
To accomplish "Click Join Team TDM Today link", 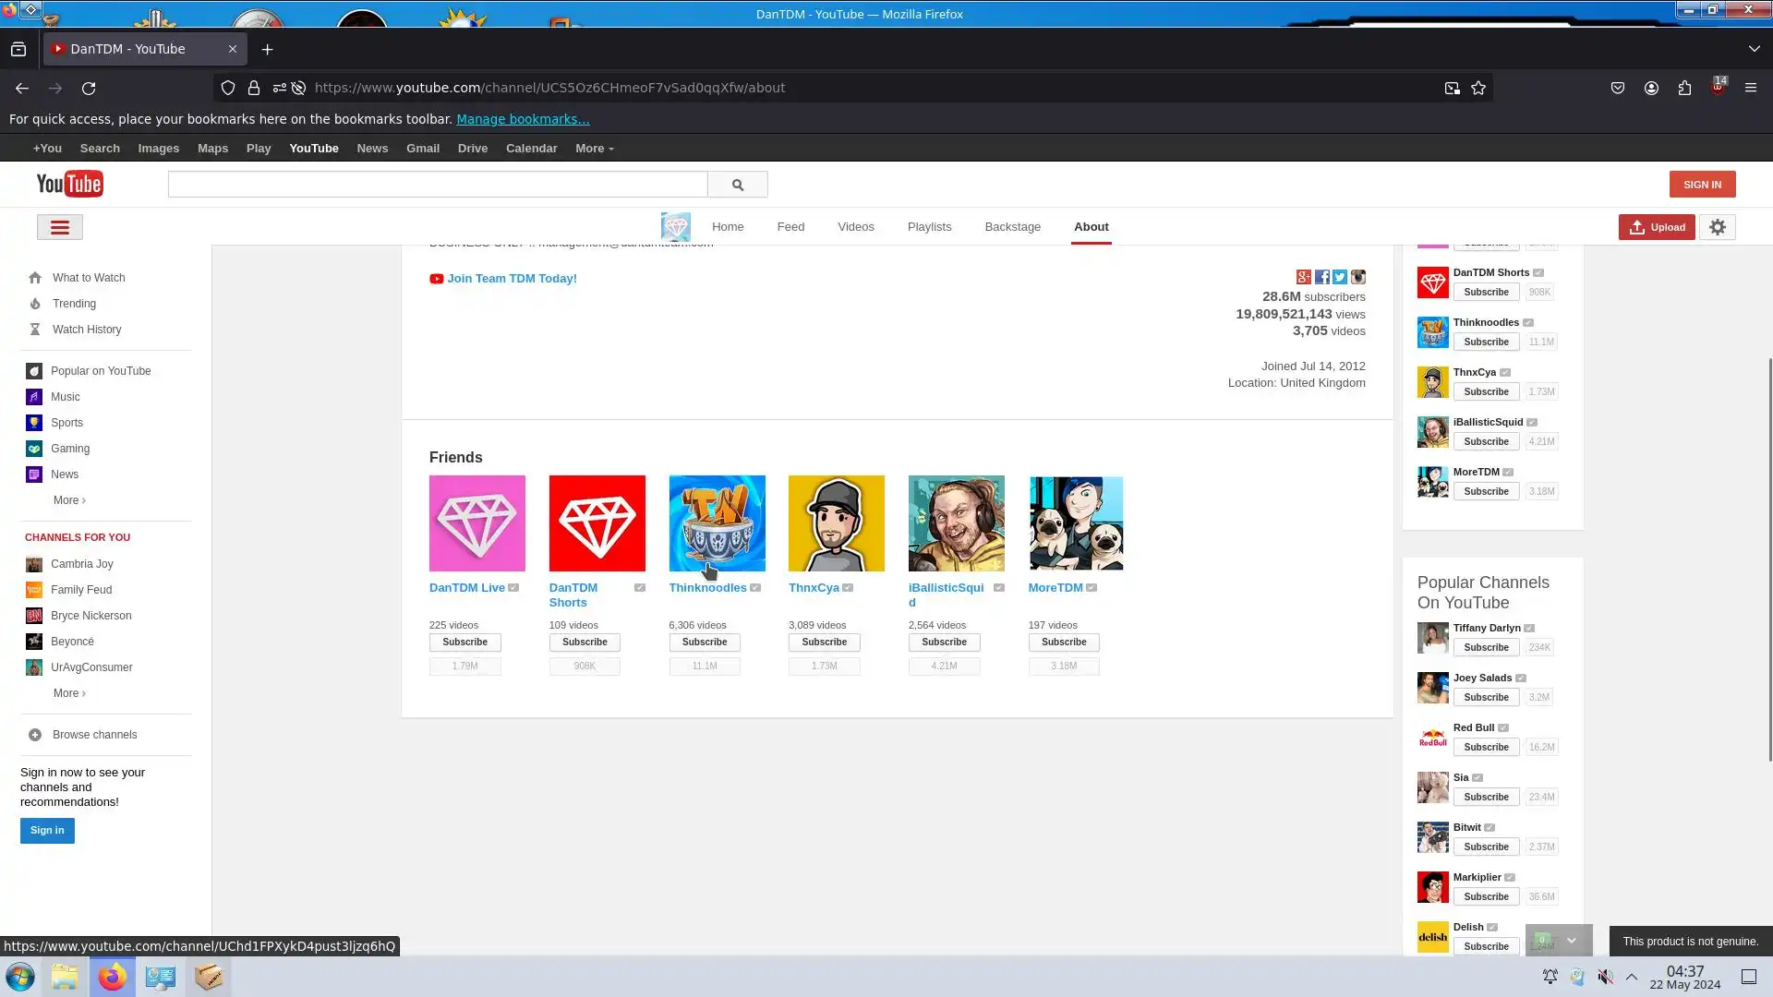I will pyautogui.click(x=512, y=279).
